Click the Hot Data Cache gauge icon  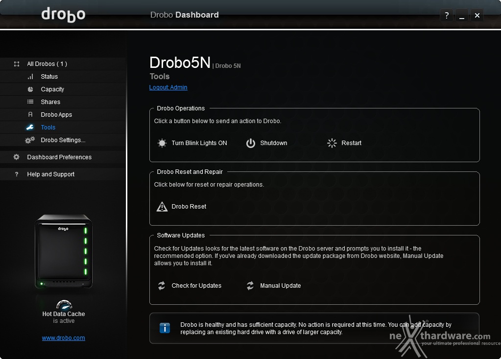click(x=64, y=305)
